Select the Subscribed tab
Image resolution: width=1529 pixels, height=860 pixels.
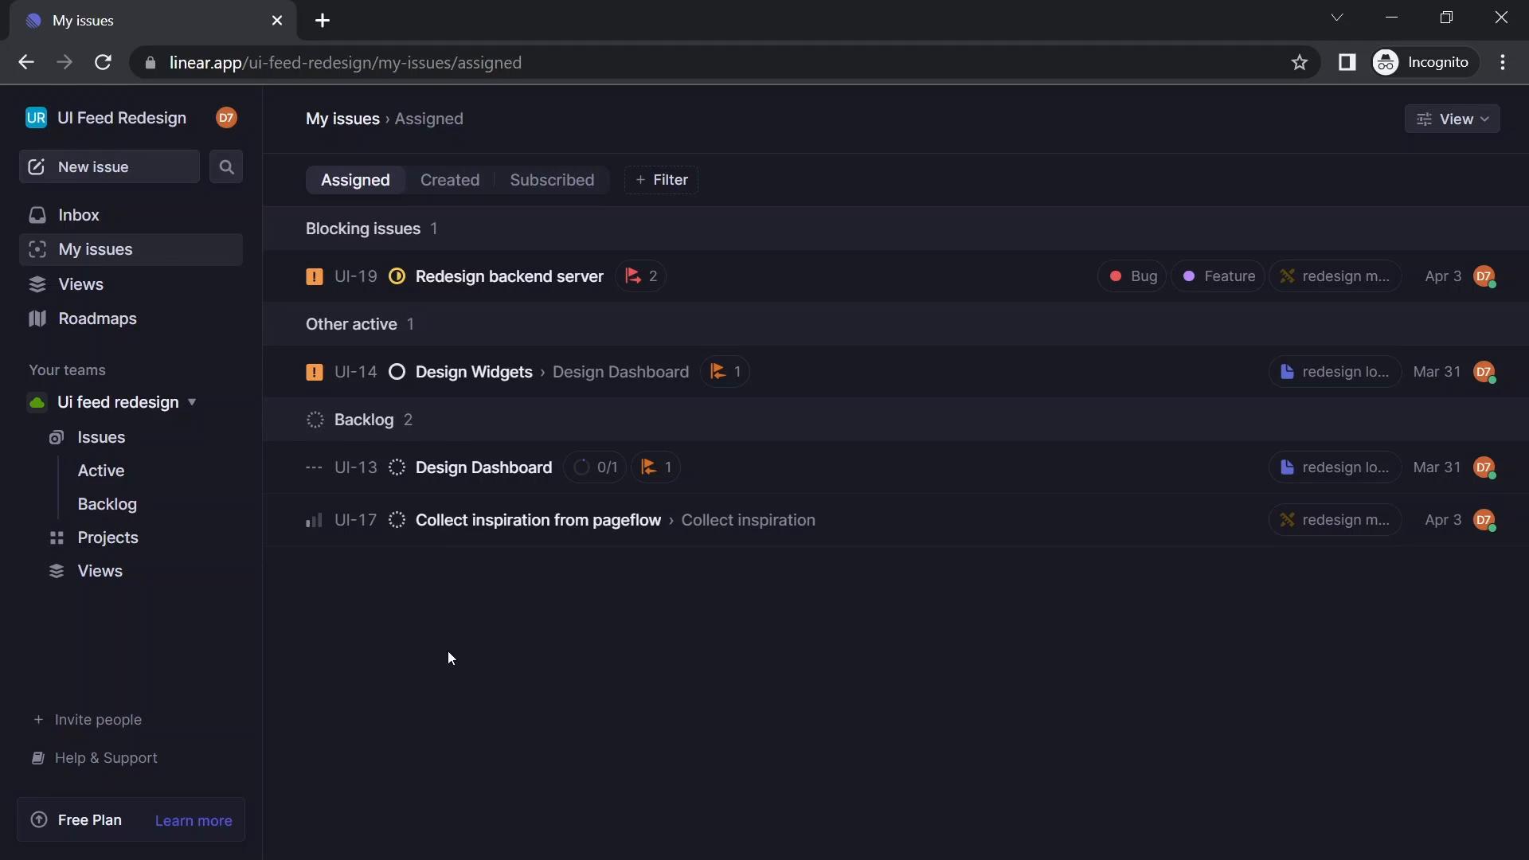pyautogui.click(x=551, y=179)
